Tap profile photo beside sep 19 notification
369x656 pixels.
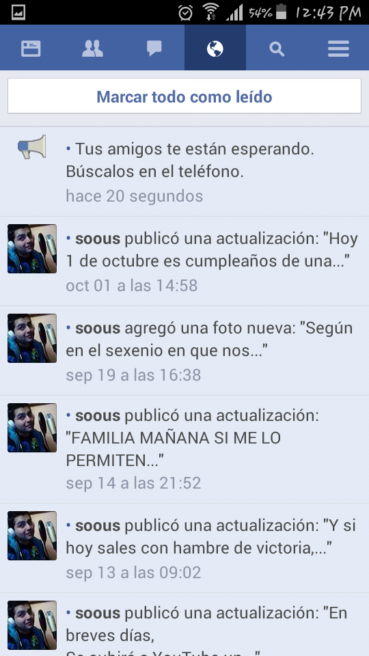click(32, 338)
